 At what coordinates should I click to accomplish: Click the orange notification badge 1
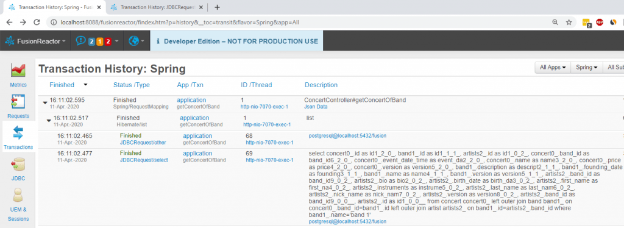99,41
